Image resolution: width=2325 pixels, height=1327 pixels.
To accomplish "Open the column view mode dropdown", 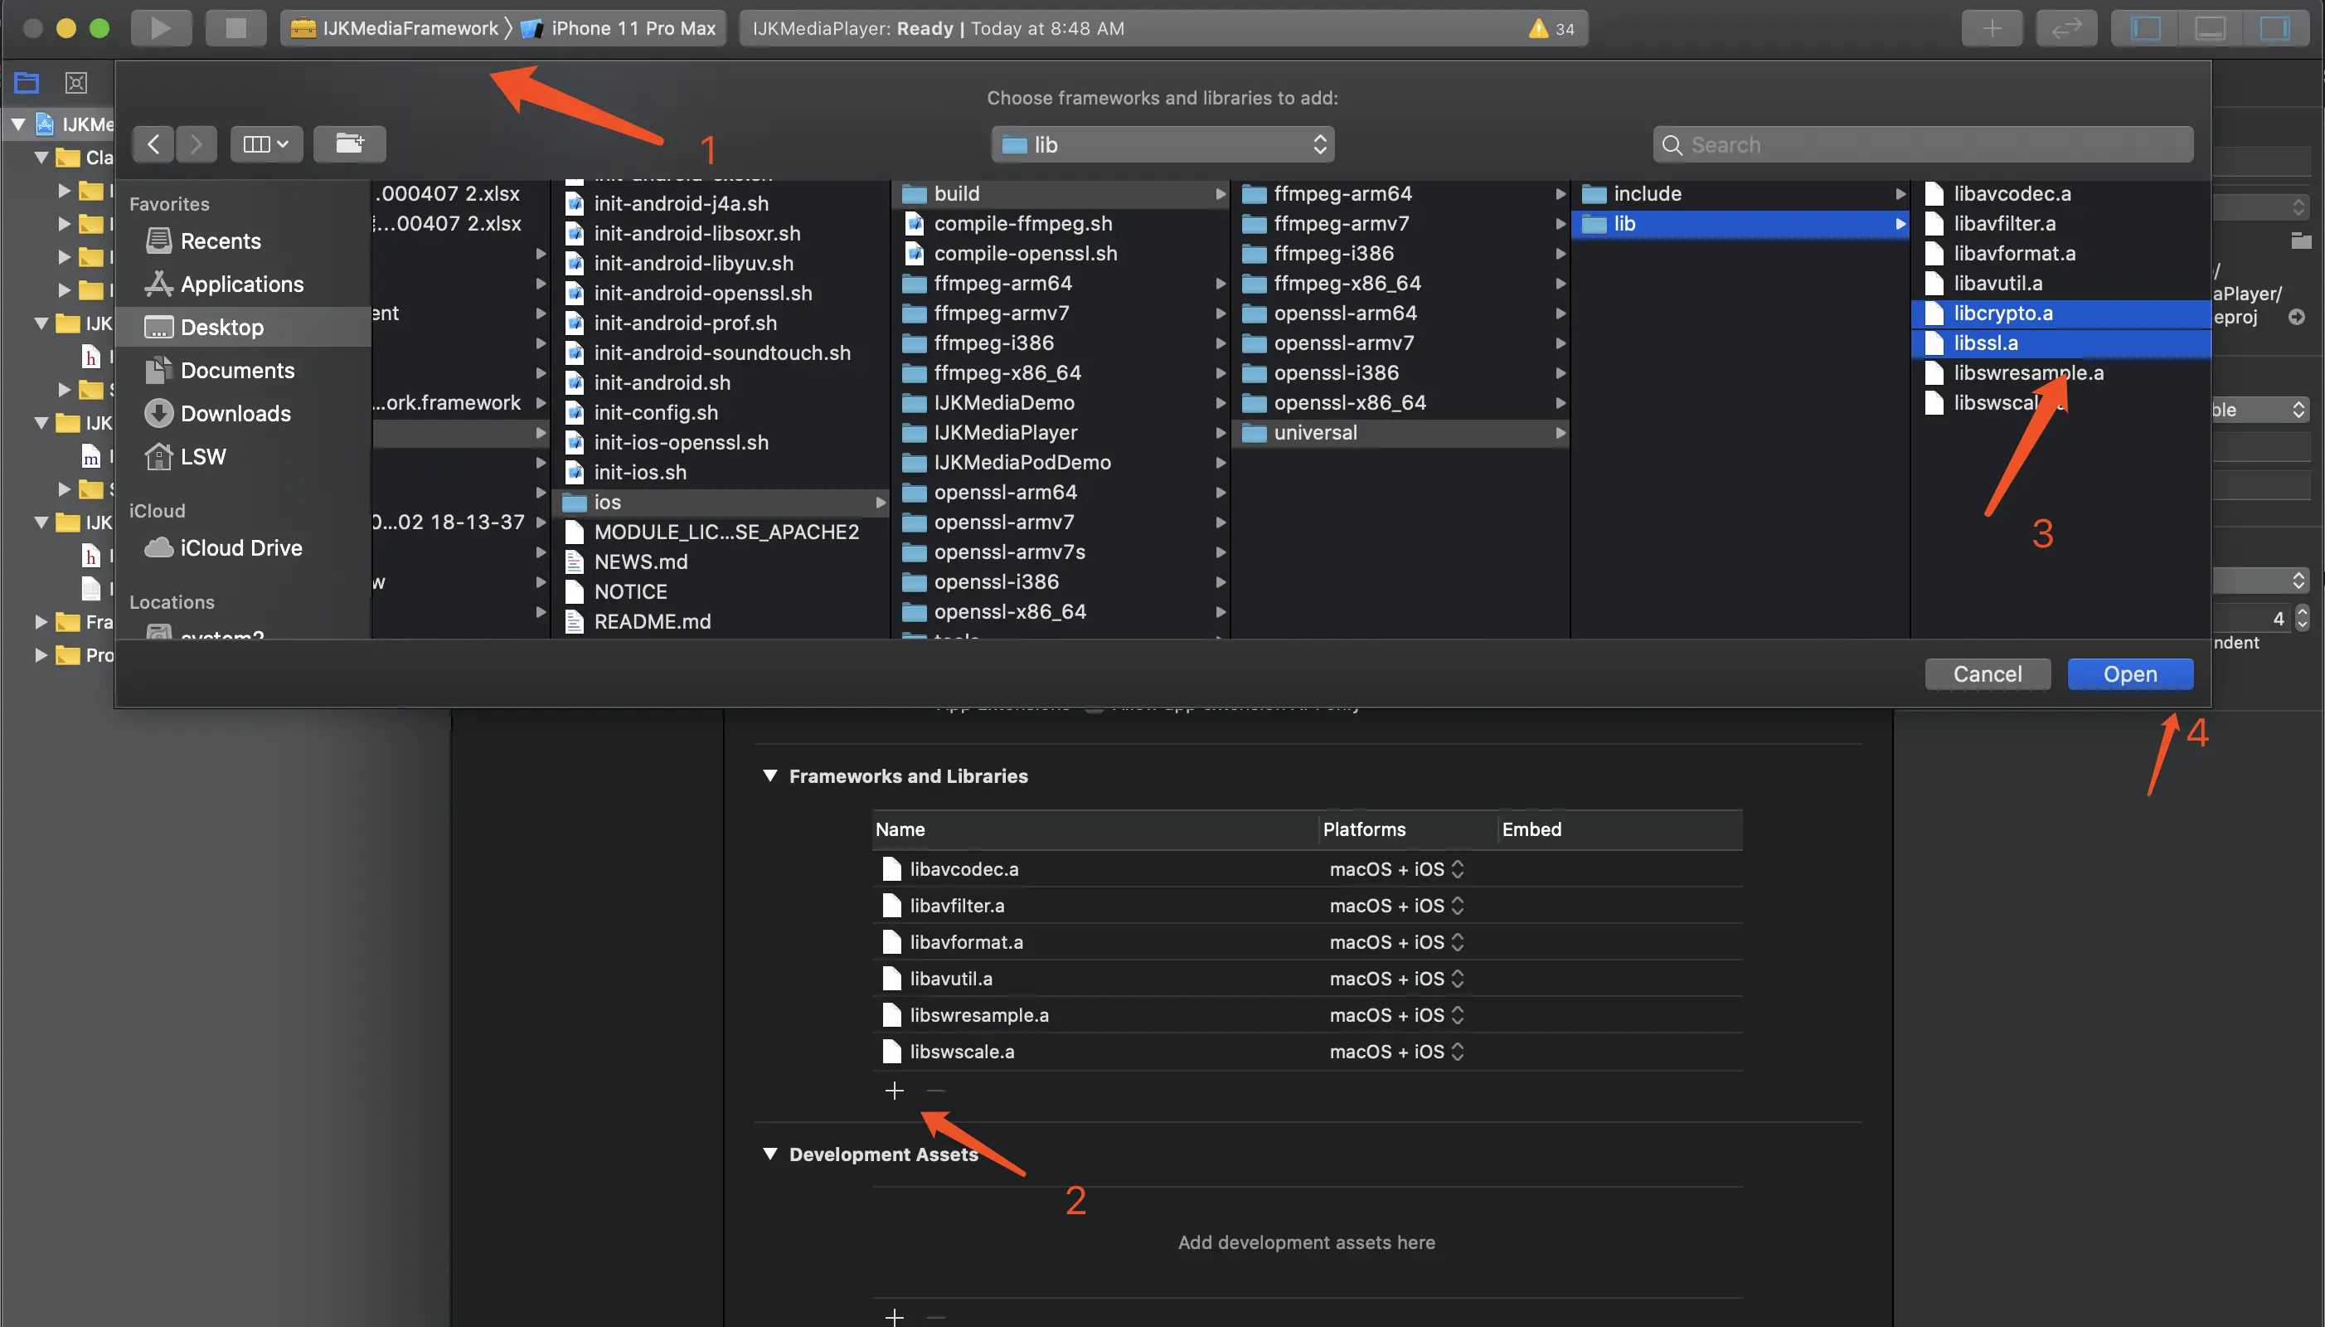I will click(266, 144).
